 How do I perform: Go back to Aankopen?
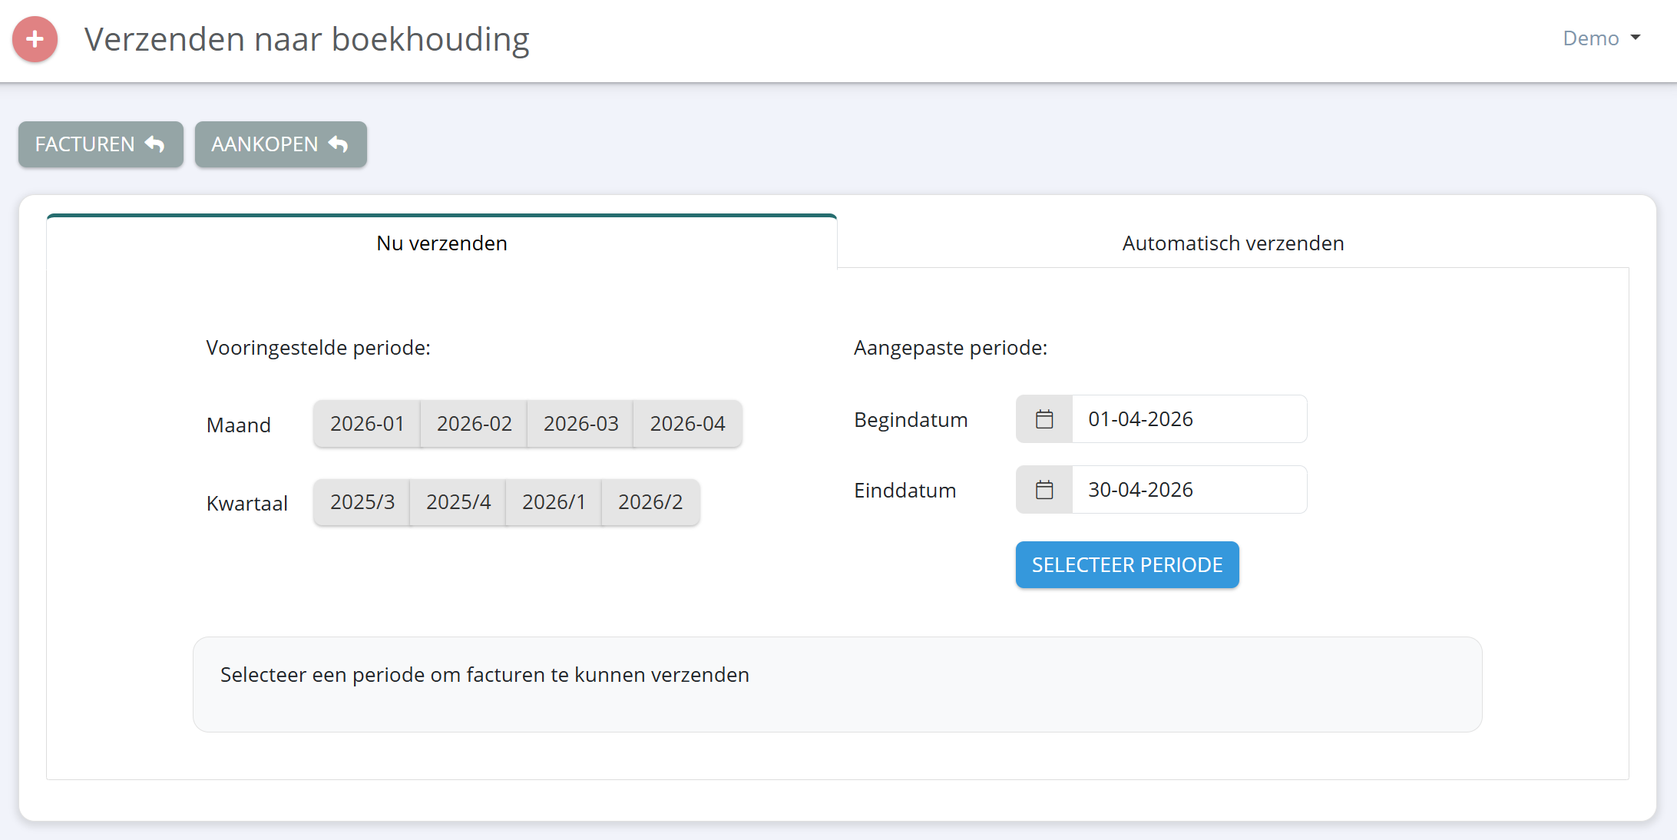click(x=265, y=144)
